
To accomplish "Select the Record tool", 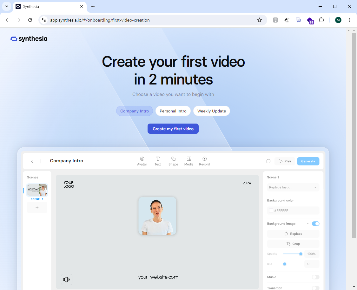I will click(204, 161).
